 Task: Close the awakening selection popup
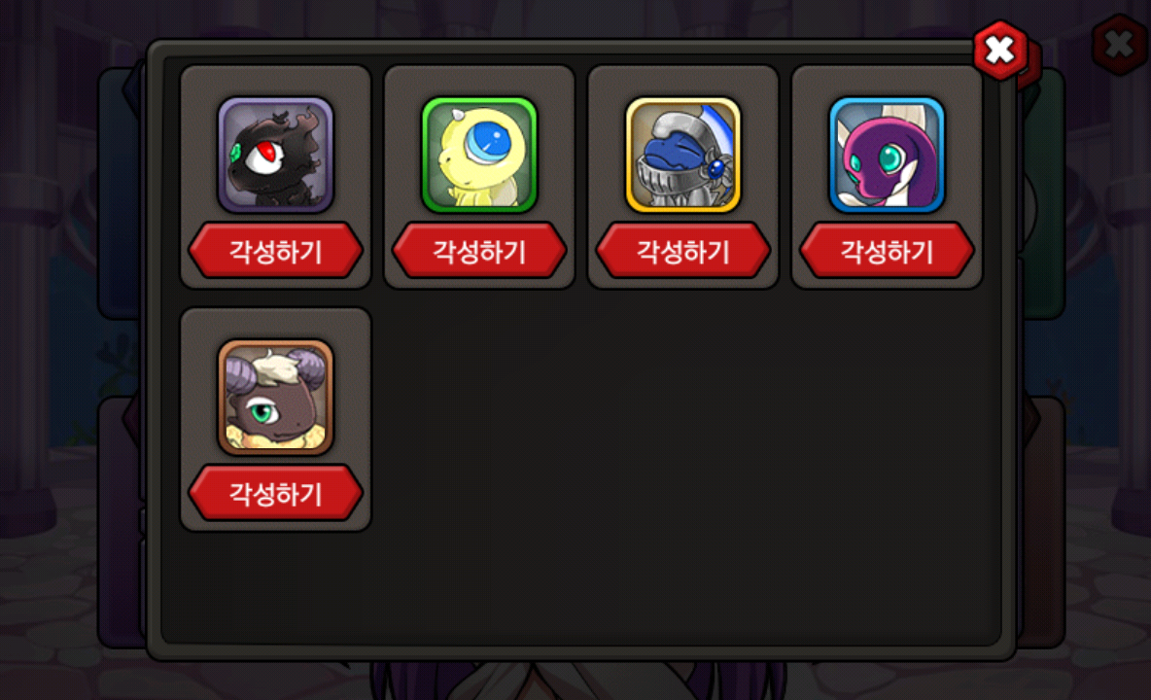999,50
